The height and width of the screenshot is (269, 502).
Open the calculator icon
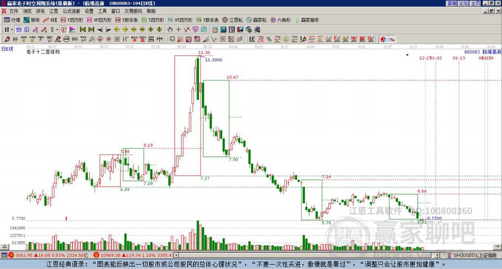coord(223,30)
